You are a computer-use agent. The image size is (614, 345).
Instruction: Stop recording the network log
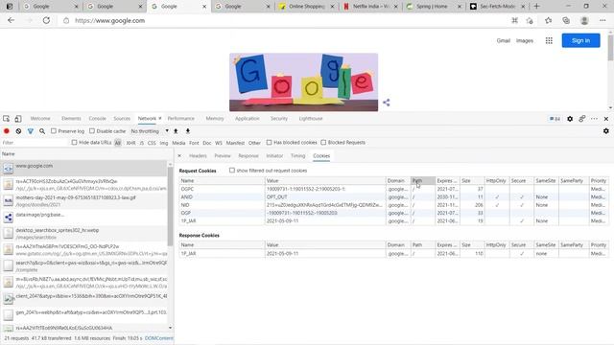[7, 131]
